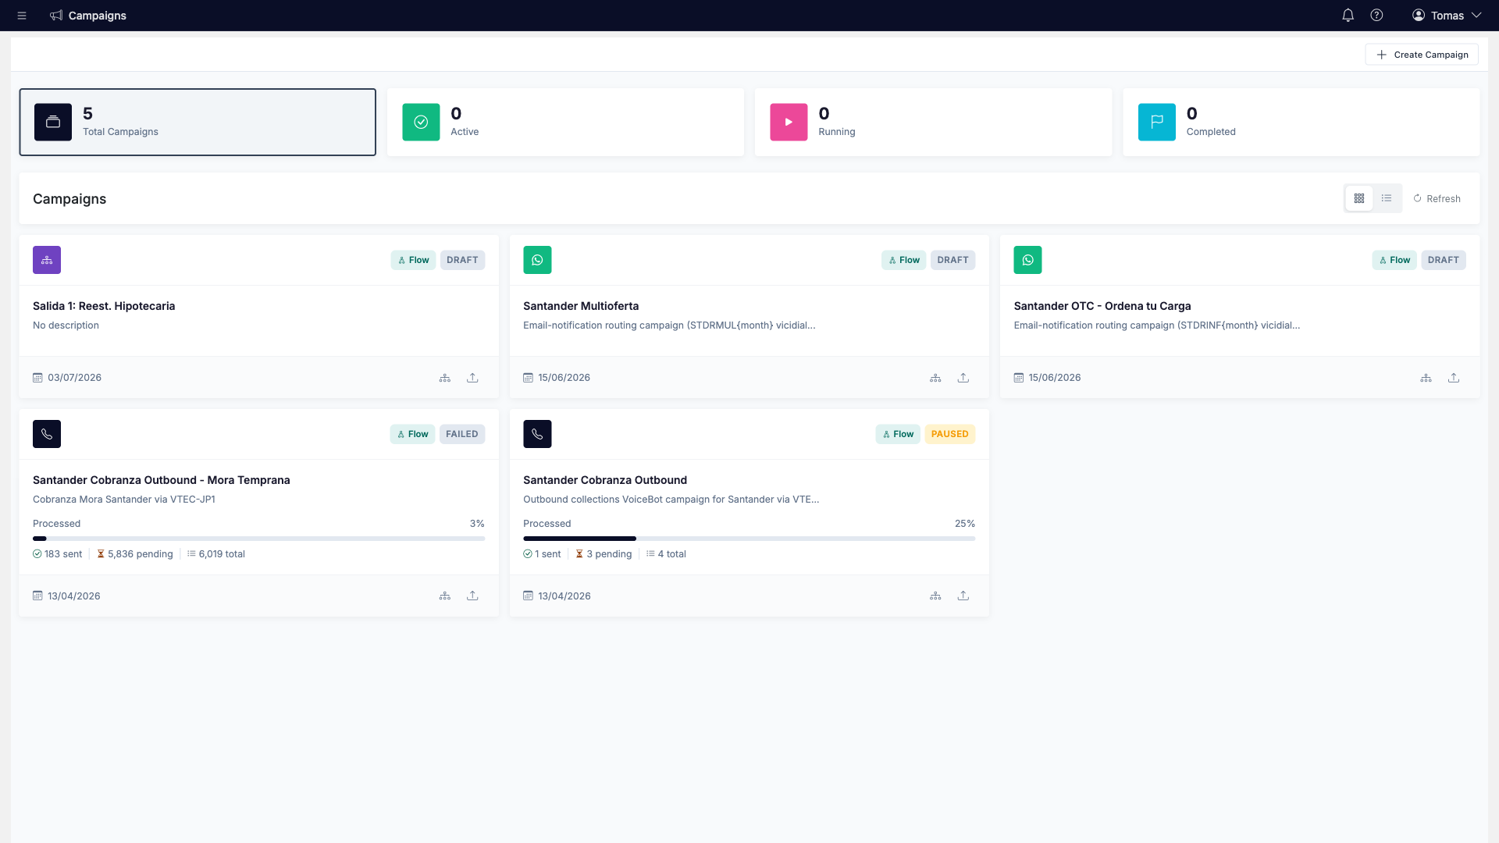Click the Flow tag beside PAUSED badge
This screenshot has width=1499, height=843.
(x=898, y=434)
